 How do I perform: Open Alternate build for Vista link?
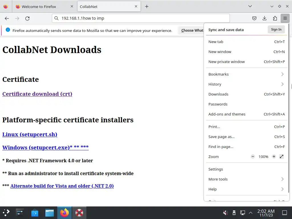tap(62, 186)
